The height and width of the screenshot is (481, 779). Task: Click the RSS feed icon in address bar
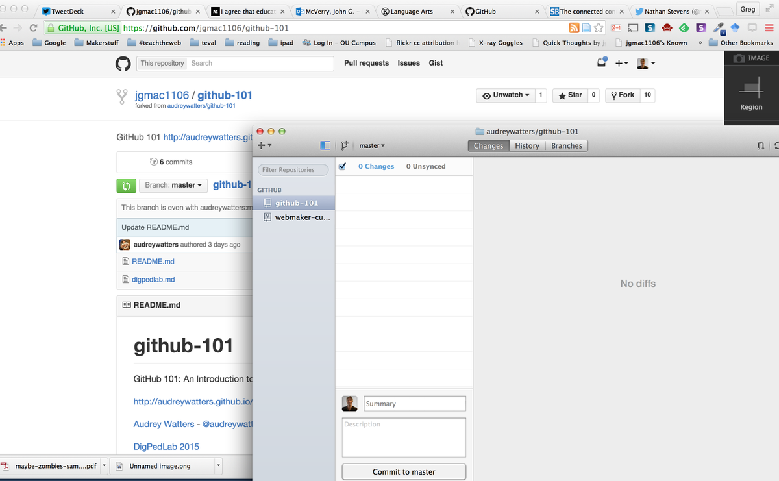[574, 28]
